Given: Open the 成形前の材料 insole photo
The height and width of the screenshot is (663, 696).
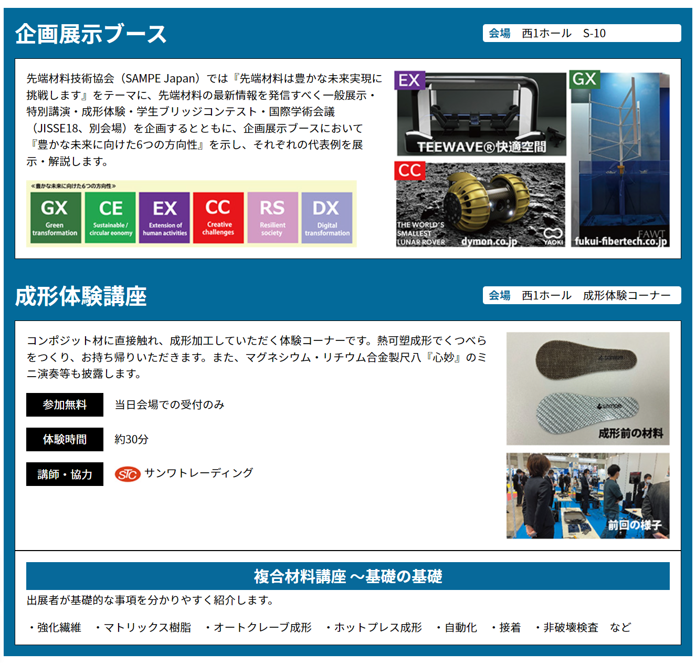Looking at the screenshot, I should (x=588, y=389).
